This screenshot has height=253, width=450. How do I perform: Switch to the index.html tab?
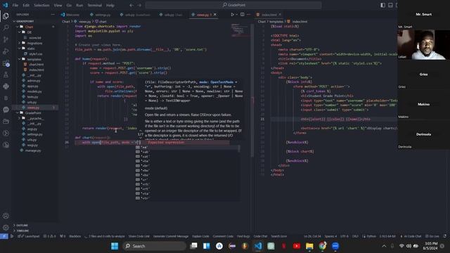pyautogui.click(x=269, y=15)
